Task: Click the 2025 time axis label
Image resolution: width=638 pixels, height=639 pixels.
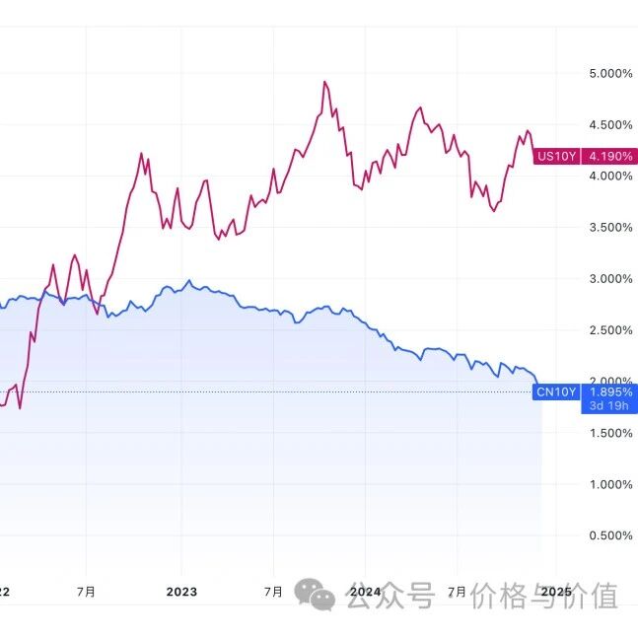Action: [x=556, y=592]
